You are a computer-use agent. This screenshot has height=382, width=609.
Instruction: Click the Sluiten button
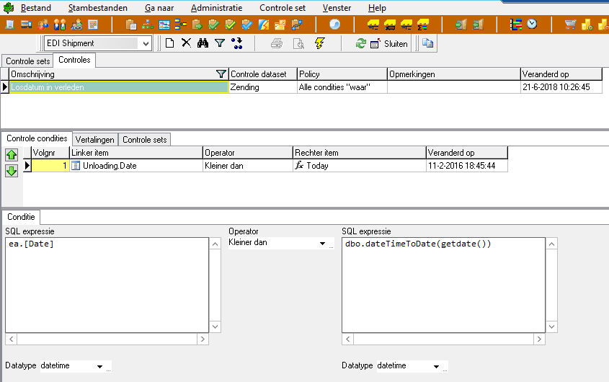click(389, 44)
